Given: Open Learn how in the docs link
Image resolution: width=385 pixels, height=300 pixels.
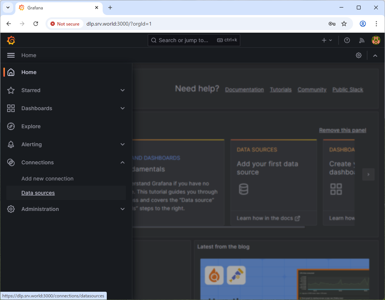Looking at the screenshot, I should click(x=268, y=218).
